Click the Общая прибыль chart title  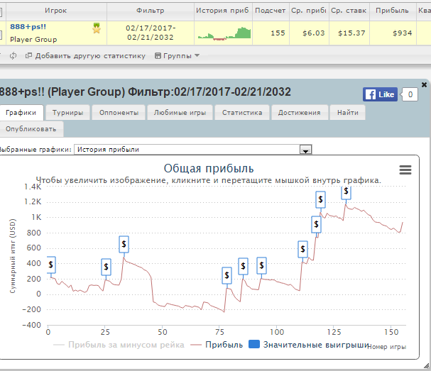[x=209, y=169]
